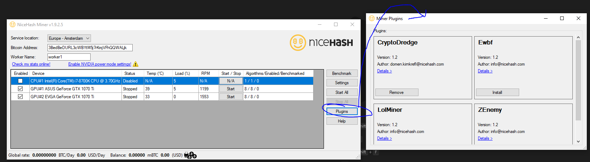Click the Stop All button
The image size is (590, 162).
[342, 102]
